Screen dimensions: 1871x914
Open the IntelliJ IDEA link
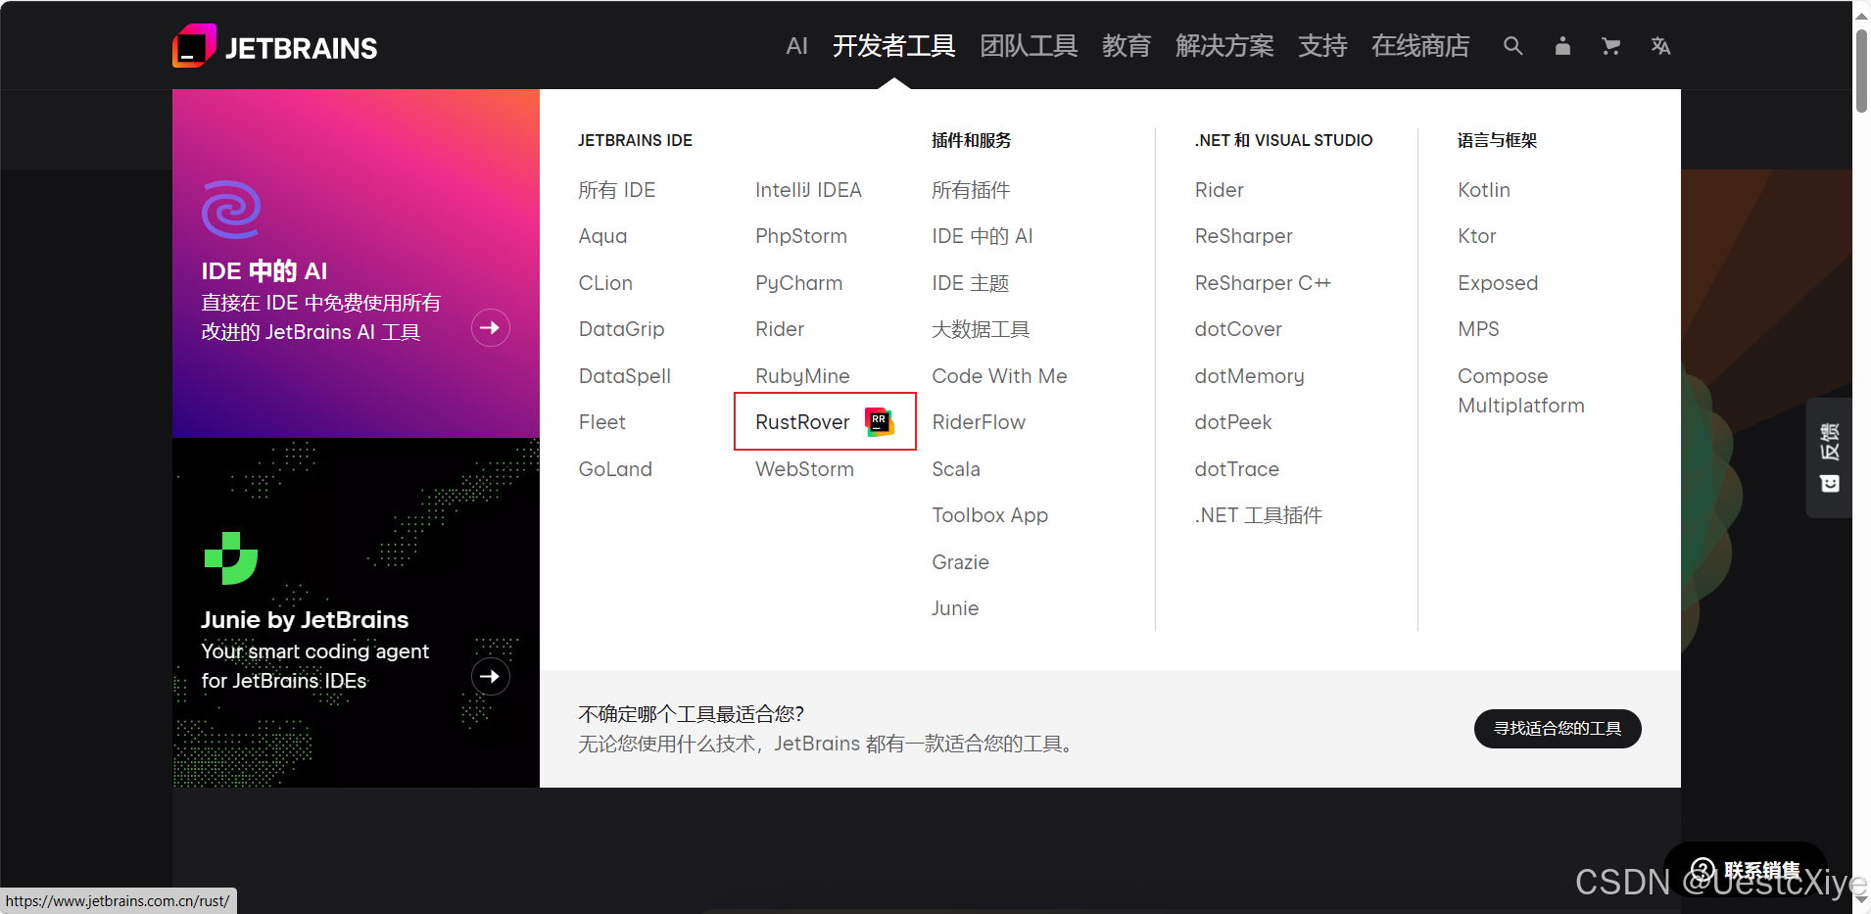tap(808, 190)
